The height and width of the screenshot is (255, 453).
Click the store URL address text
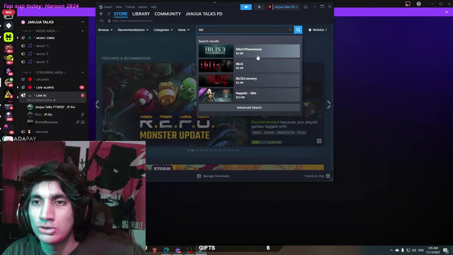click(x=132, y=21)
